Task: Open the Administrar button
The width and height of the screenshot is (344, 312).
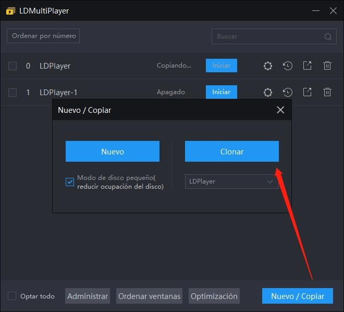Action: (x=88, y=296)
